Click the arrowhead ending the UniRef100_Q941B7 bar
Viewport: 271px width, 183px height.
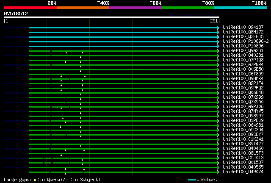218,28
